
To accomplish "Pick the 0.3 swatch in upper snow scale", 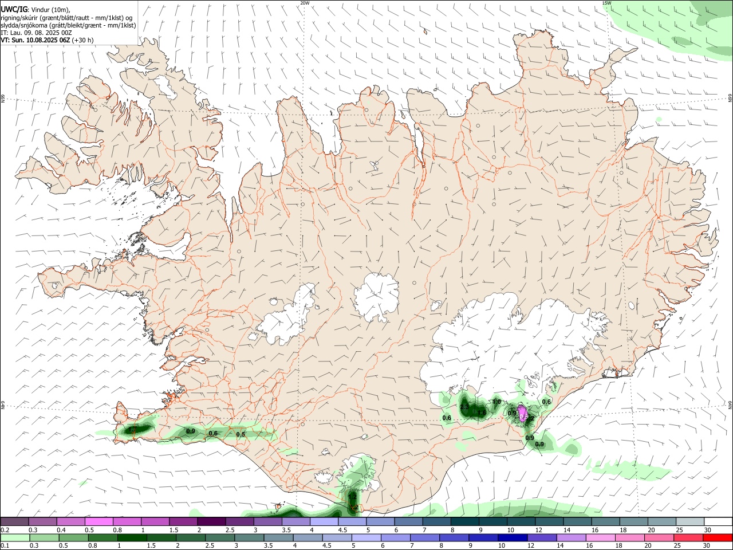I will point(42,521).
